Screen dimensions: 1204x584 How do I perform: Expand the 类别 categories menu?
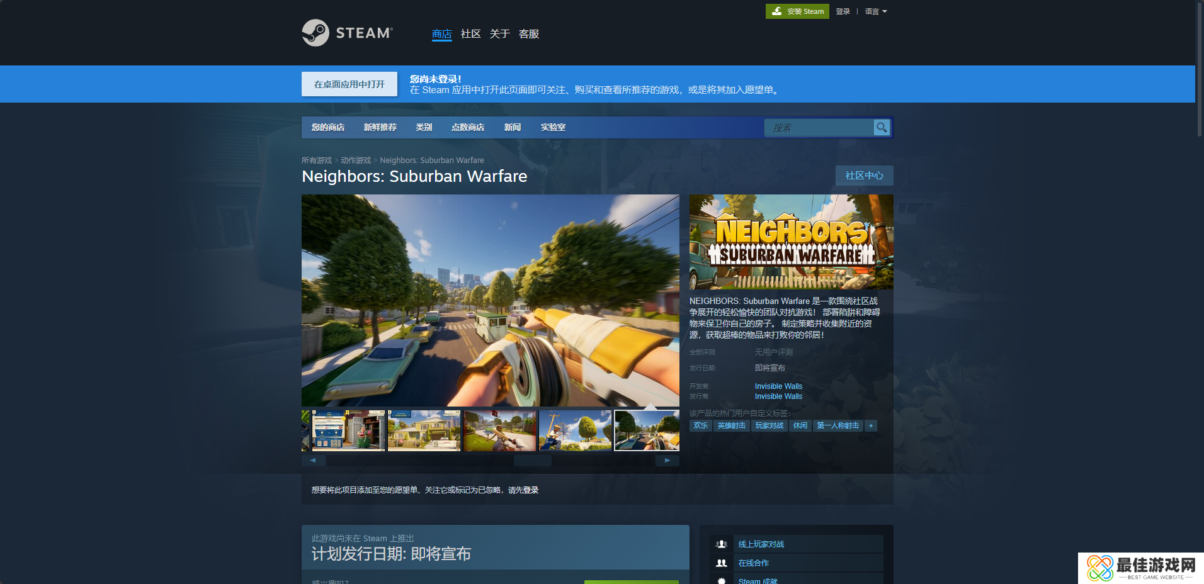click(424, 127)
